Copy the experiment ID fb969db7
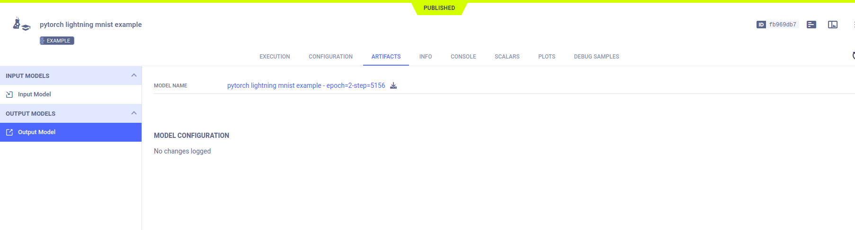855x230 pixels. point(782,25)
